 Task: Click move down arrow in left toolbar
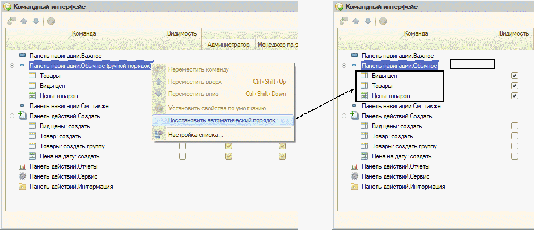[36, 21]
